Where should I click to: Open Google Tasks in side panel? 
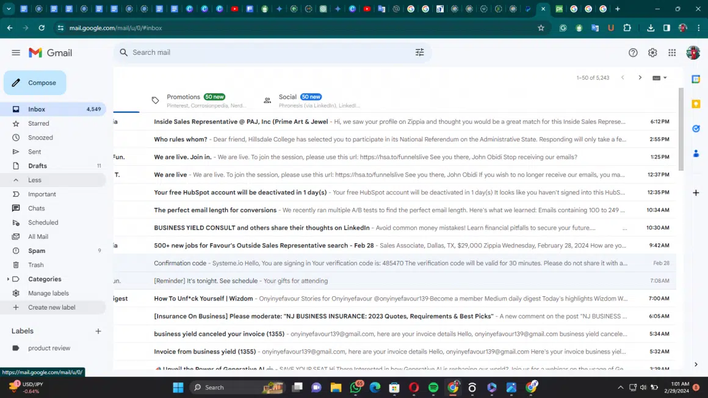pos(696,129)
